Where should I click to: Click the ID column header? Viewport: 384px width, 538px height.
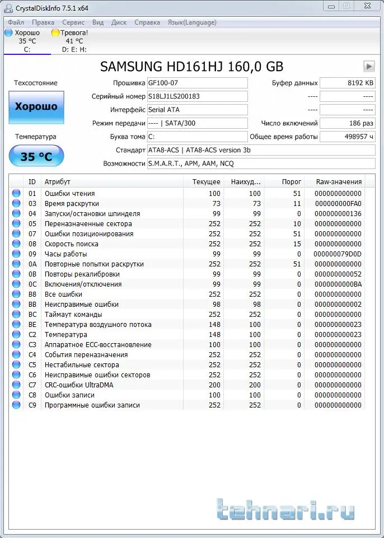point(32,181)
